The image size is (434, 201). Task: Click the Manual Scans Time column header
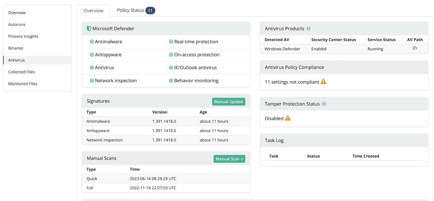point(135,169)
